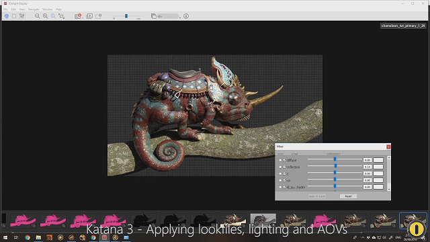Open Task View in the taskbar

[x=16, y=237]
